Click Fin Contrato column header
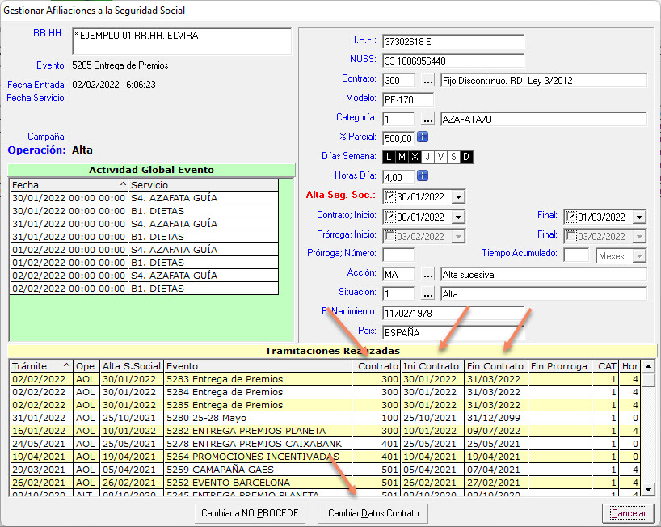Screen dimensions: 661x527 (496, 366)
